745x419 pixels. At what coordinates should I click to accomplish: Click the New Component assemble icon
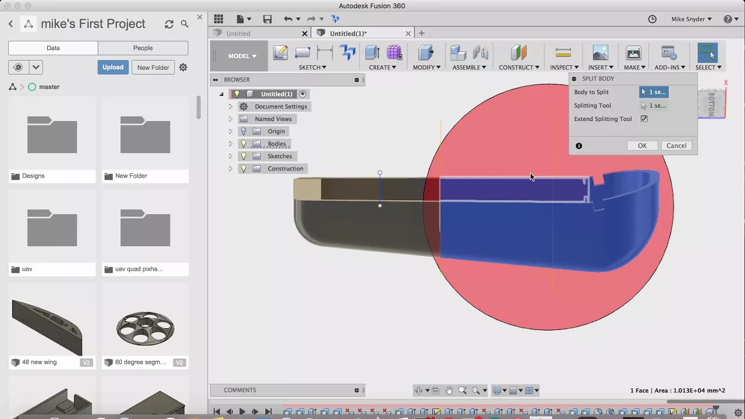458,53
